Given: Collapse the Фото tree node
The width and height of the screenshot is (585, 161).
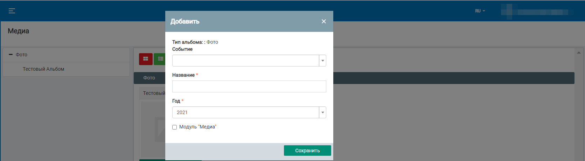Looking at the screenshot, I should click(x=11, y=55).
